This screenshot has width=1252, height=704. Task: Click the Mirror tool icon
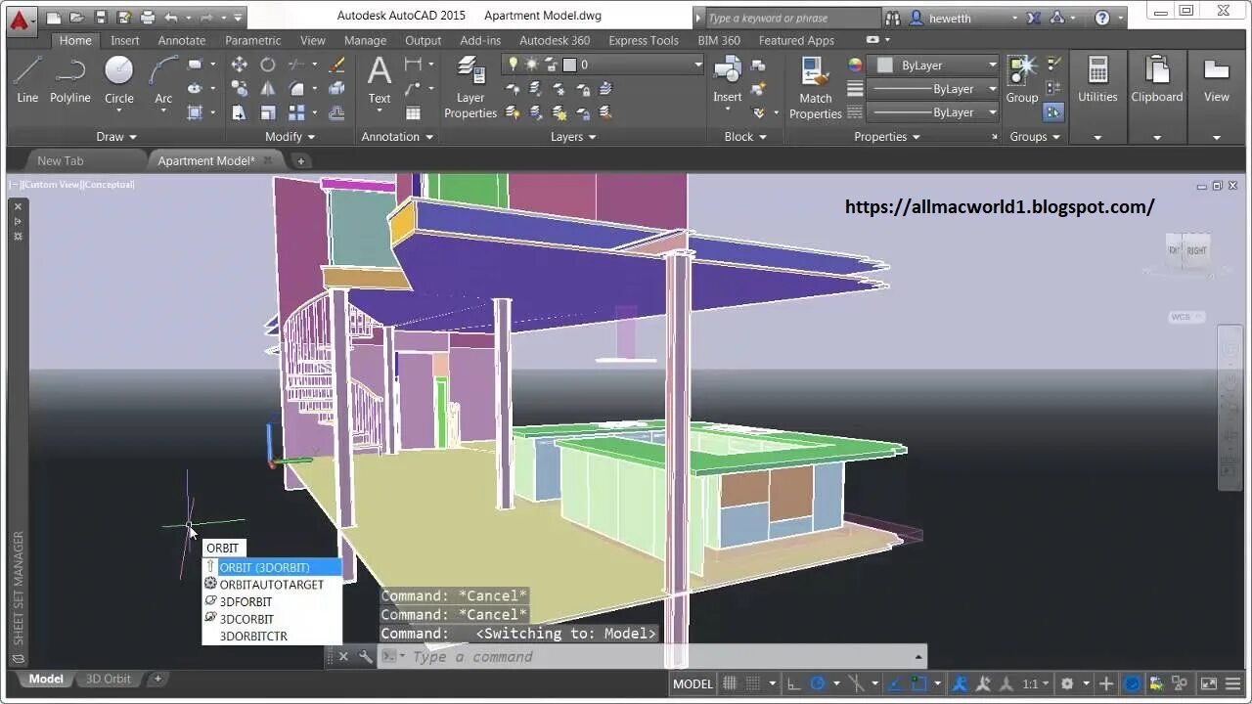[x=268, y=88]
